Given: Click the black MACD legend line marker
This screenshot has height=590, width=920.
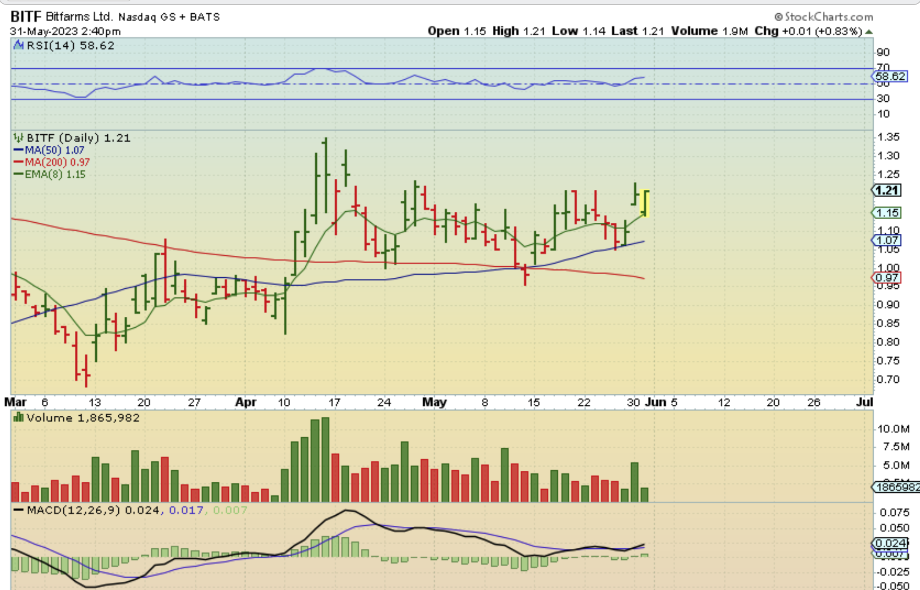Looking at the screenshot, I should click(19, 510).
